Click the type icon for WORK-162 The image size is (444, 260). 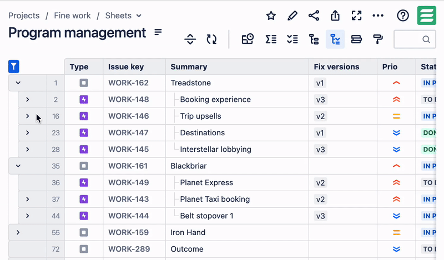point(84,83)
